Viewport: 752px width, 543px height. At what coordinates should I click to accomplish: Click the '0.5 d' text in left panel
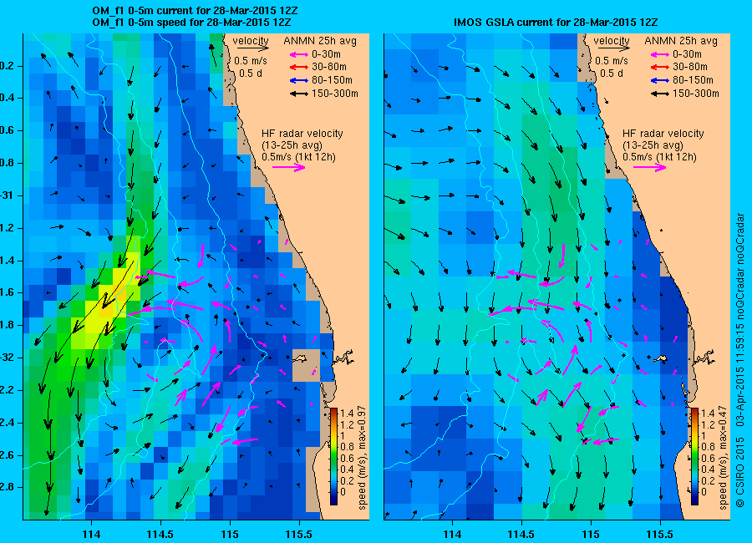tap(251, 74)
